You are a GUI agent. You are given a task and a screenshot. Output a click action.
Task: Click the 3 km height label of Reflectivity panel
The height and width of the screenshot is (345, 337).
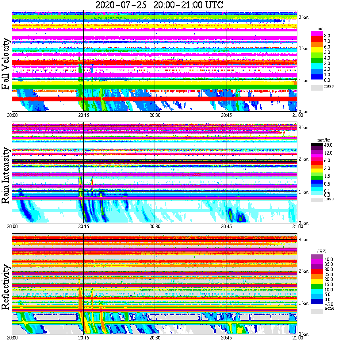pos(303,240)
